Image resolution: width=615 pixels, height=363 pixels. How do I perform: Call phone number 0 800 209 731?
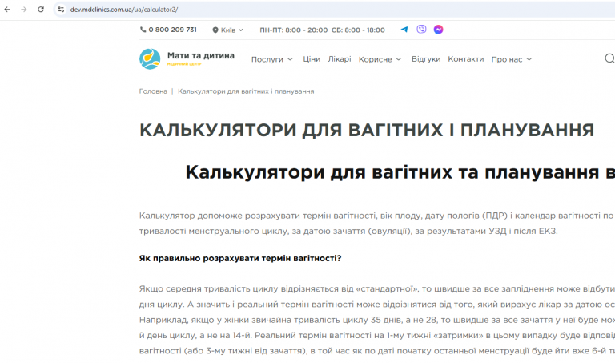[173, 30]
